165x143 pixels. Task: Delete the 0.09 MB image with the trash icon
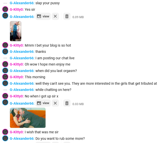67,16
